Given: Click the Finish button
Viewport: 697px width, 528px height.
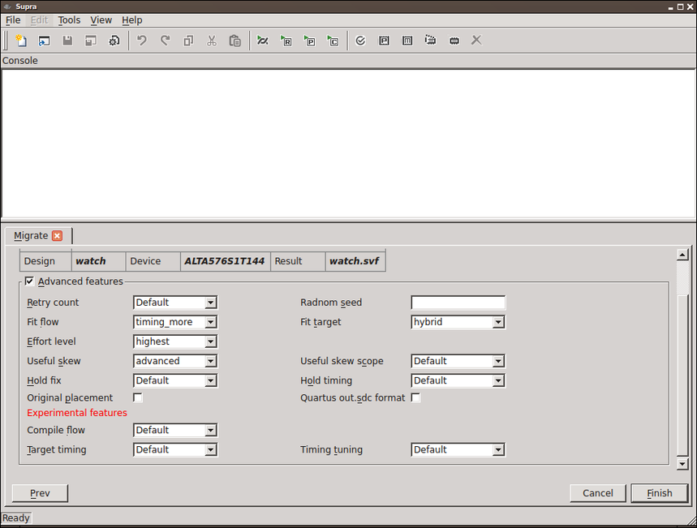Looking at the screenshot, I should (659, 493).
